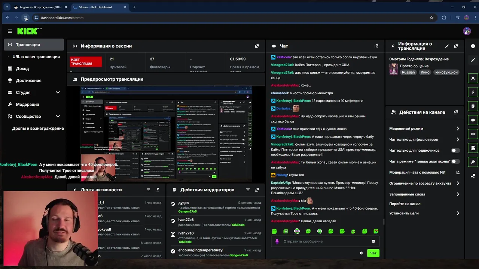Open Чат только для фолловеров options

click(x=424, y=139)
